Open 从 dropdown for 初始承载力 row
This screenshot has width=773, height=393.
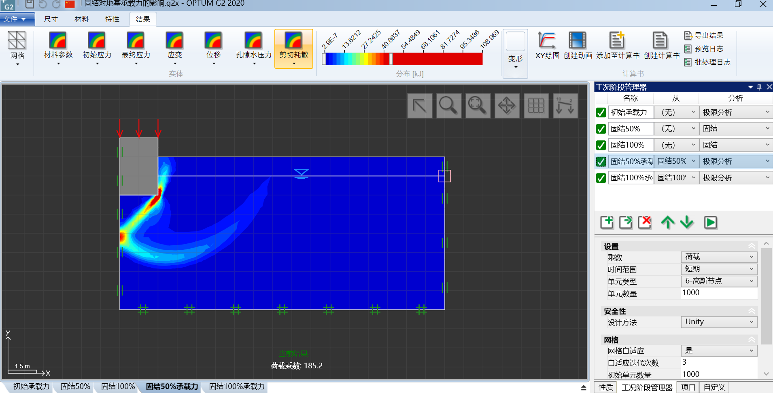coord(676,112)
